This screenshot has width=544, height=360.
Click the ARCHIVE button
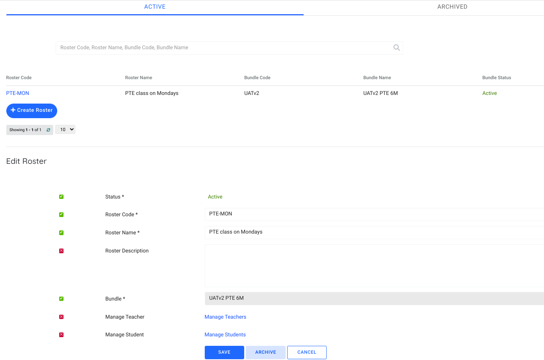tap(265, 353)
